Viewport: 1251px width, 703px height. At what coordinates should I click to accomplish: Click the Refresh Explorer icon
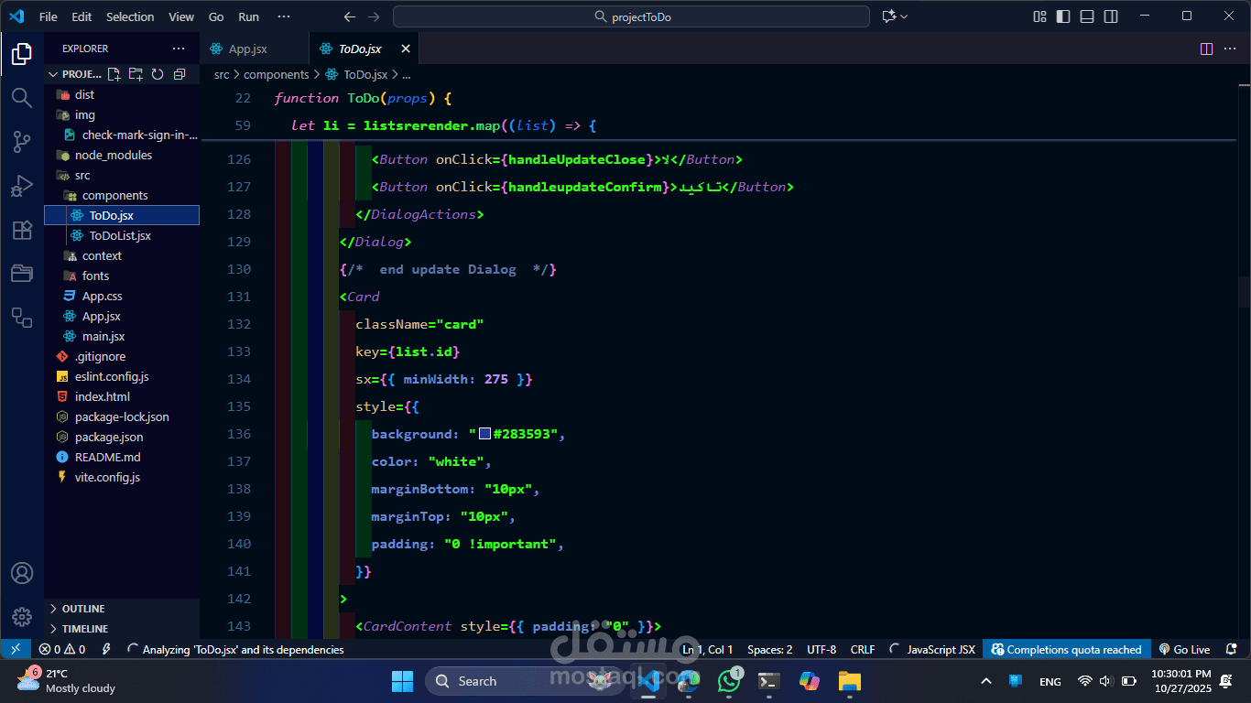tap(158, 74)
